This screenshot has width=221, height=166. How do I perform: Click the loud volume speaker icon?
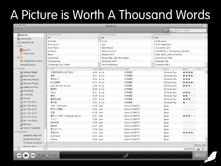(x=55, y=155)
